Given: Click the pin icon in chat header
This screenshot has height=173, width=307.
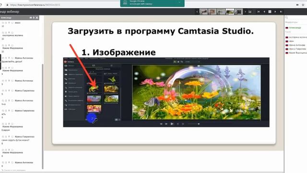Looking at the screenshot, I should click(x=34, y=18).
